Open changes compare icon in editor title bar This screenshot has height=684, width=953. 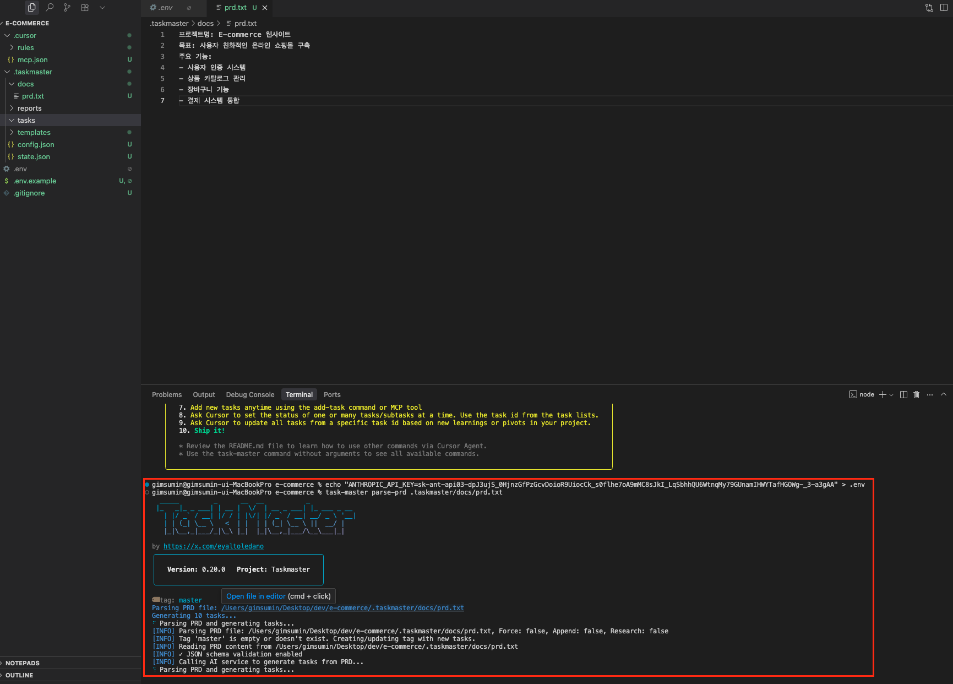[x=929, y=8]
